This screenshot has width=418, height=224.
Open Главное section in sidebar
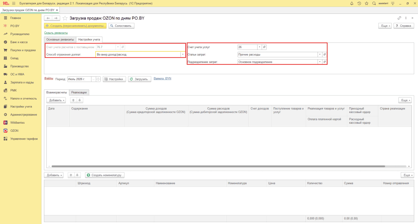pyautogui.click(x=16, y=18)
